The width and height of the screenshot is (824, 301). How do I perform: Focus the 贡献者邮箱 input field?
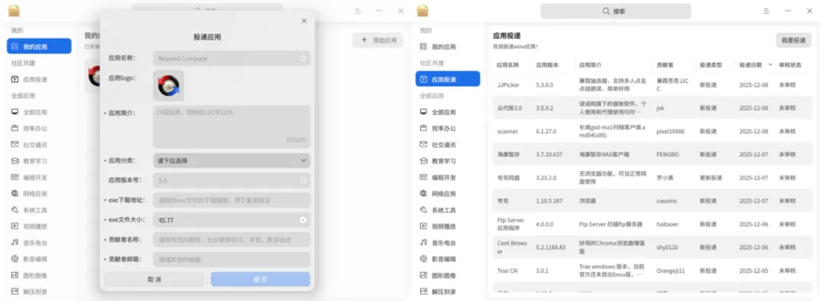click(232, 260)
